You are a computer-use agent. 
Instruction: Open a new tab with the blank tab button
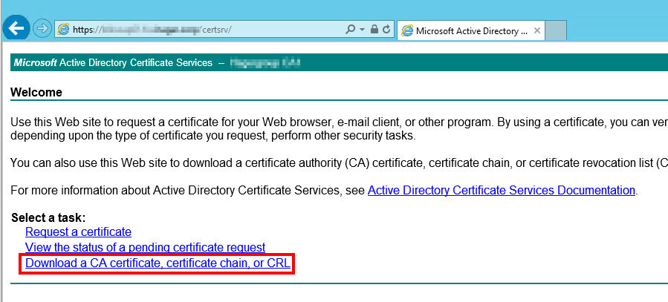point(556,30)
